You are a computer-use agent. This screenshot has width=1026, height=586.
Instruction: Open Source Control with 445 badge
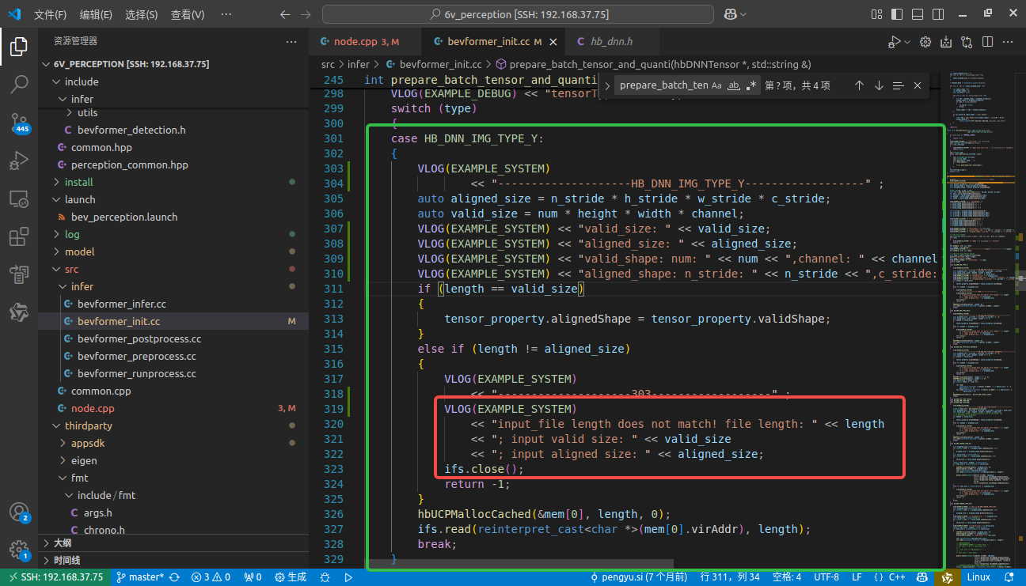tap(19, 123)
